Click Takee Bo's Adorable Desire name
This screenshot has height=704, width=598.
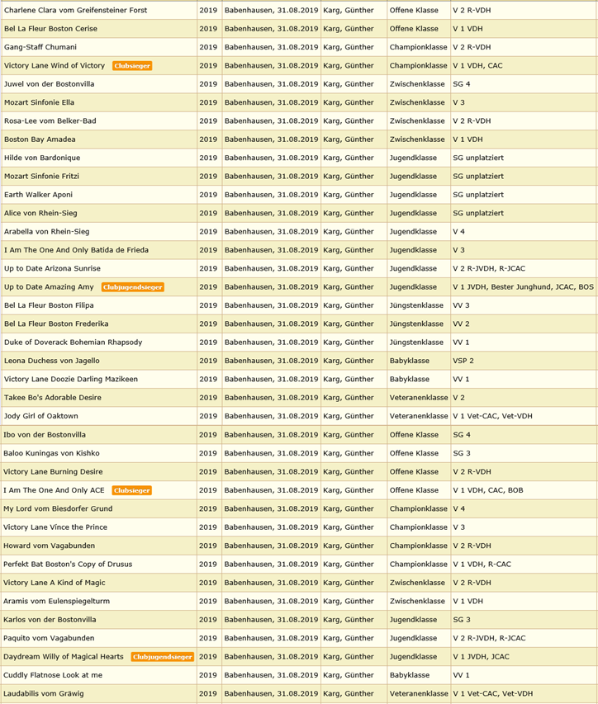(x=53, y=397)
